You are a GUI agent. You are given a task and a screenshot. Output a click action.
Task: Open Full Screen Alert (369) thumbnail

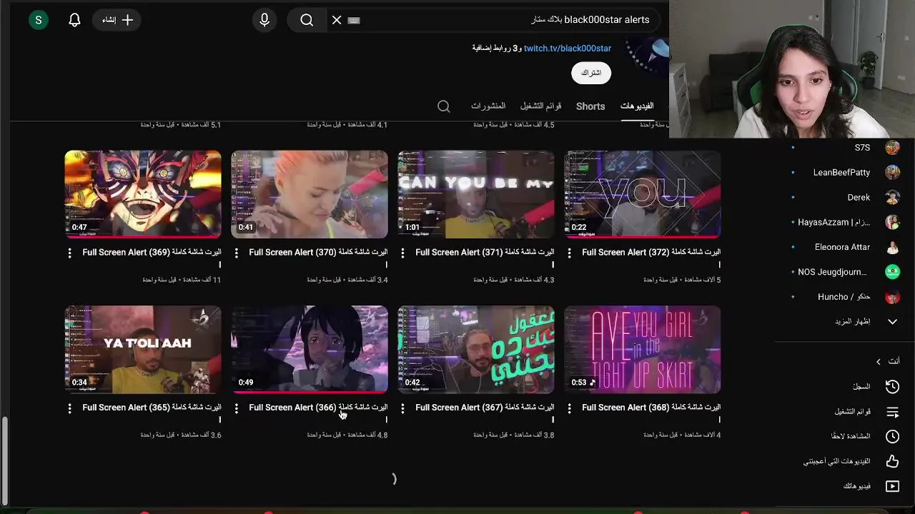pos(143,194)
